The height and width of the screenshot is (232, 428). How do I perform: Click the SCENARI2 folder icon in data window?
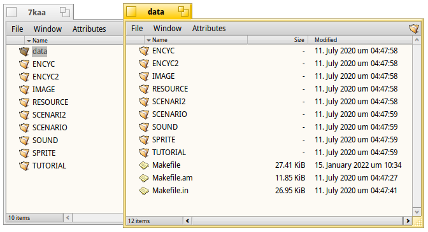point(144,102)
